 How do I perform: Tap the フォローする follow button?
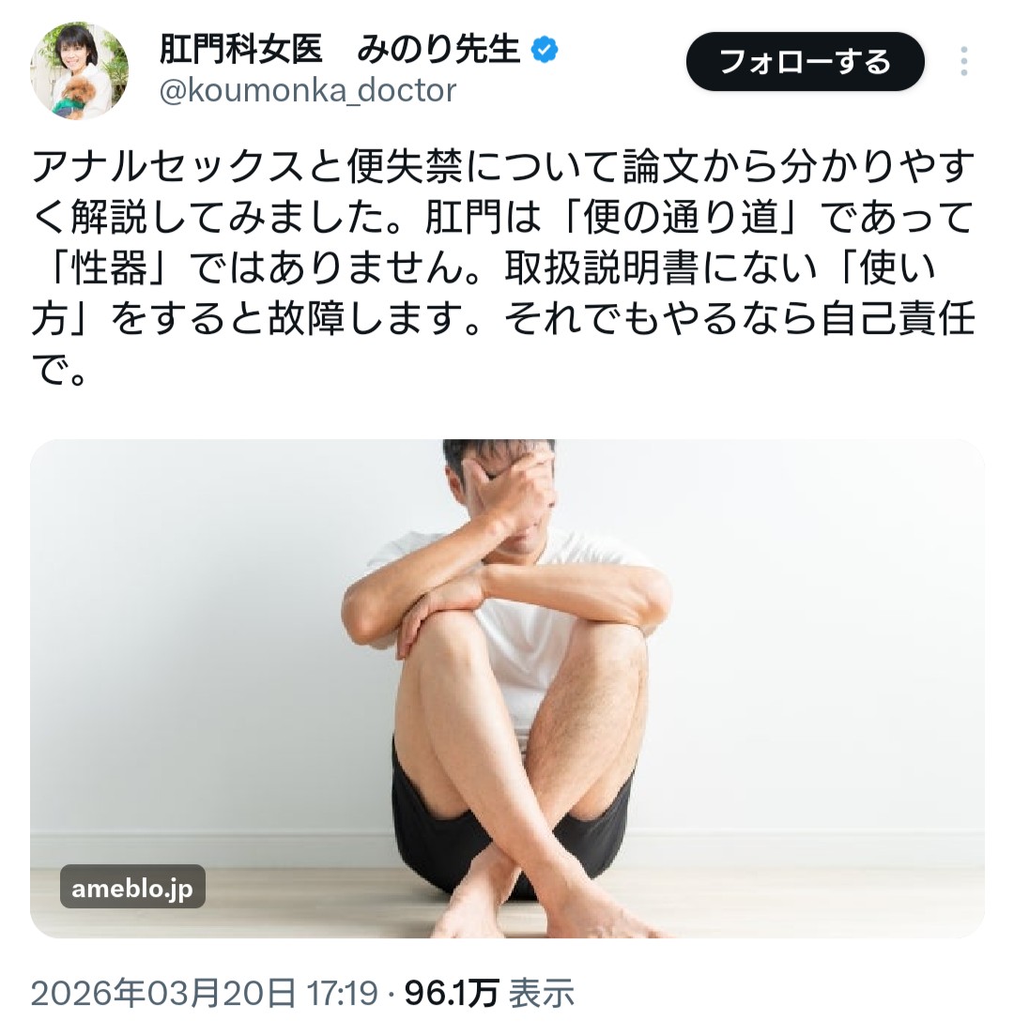806,62
